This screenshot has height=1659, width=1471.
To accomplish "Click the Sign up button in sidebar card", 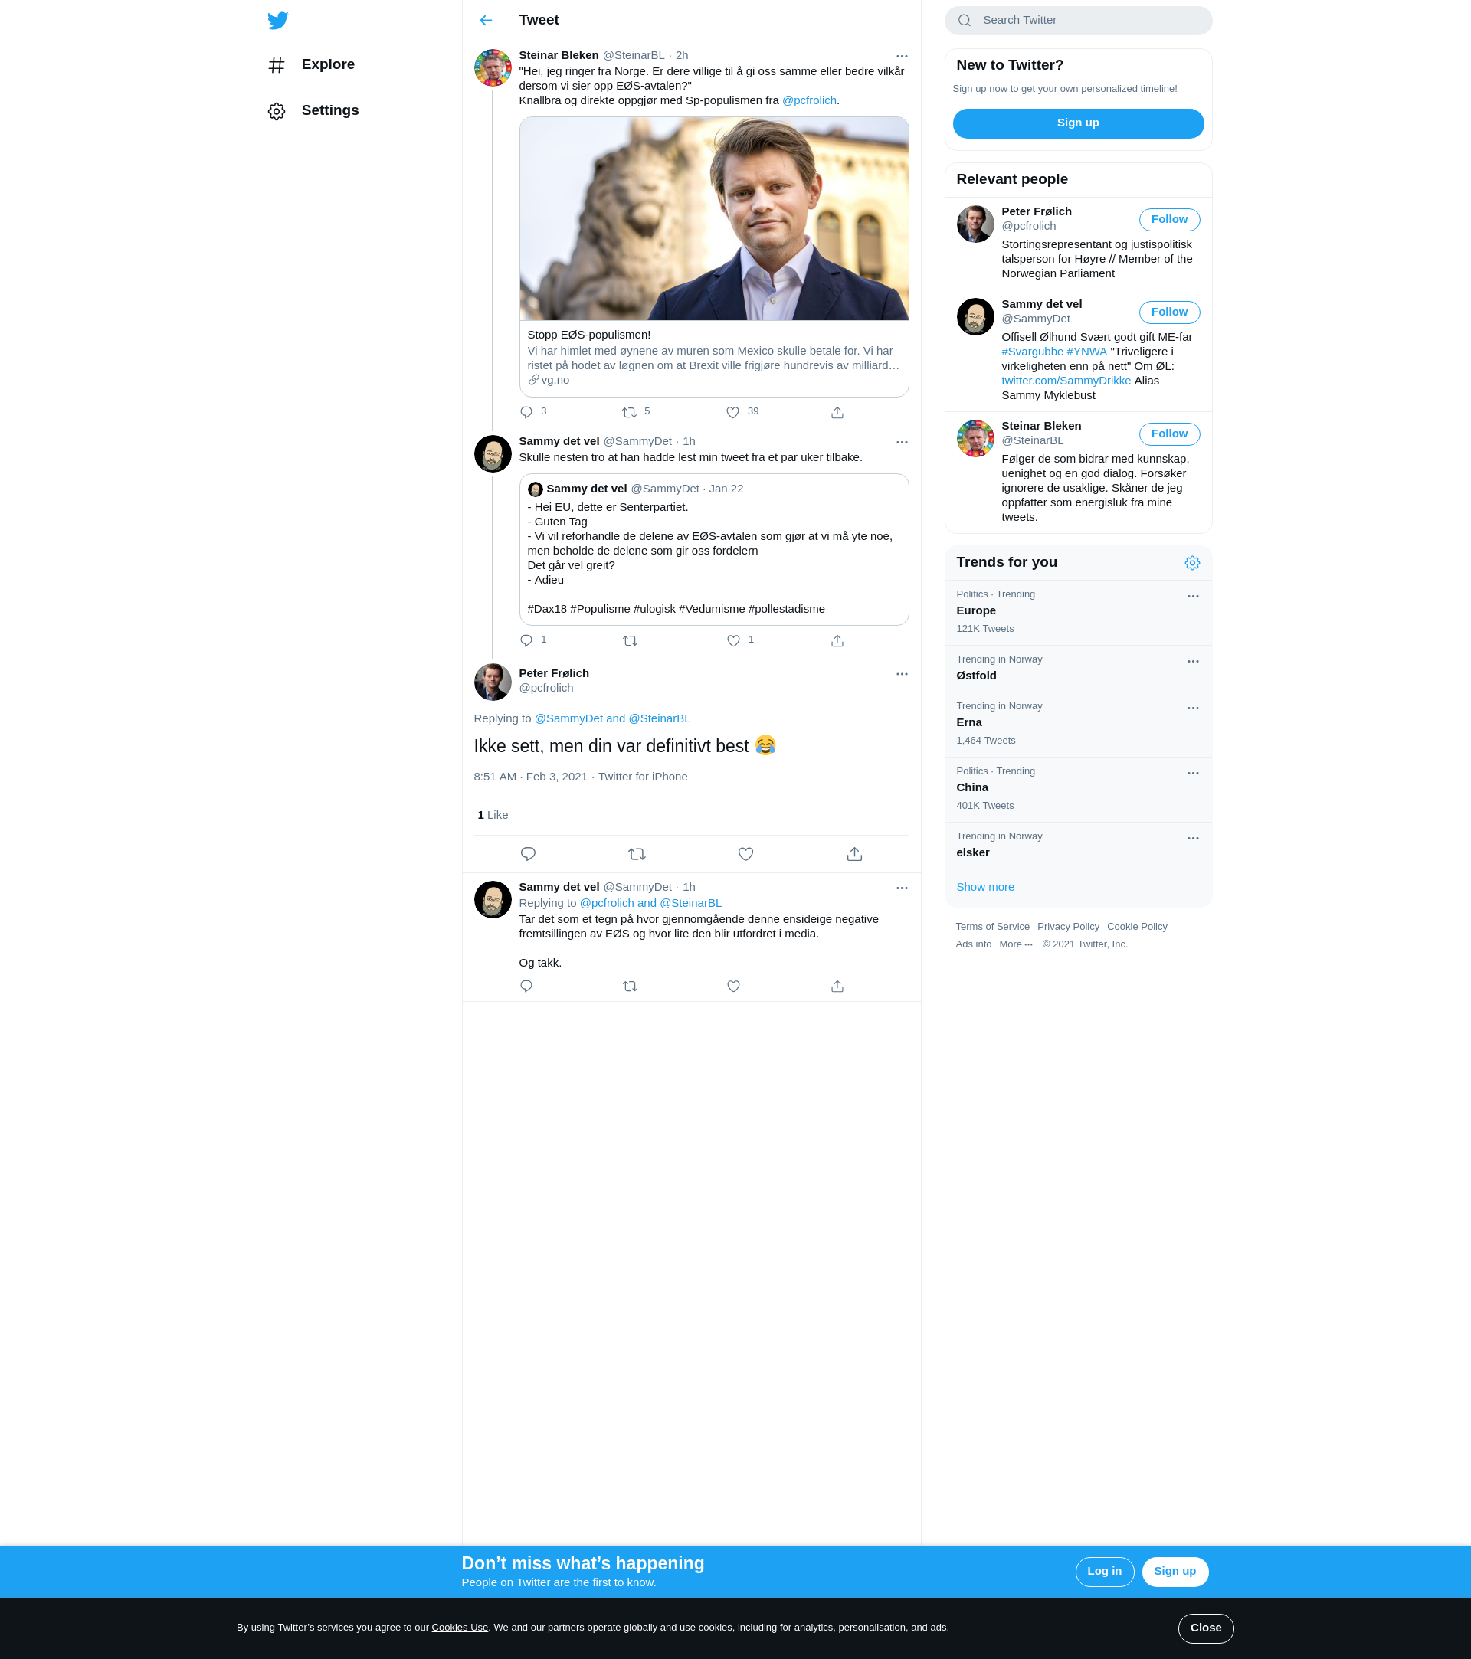I will click(1078, 123).
